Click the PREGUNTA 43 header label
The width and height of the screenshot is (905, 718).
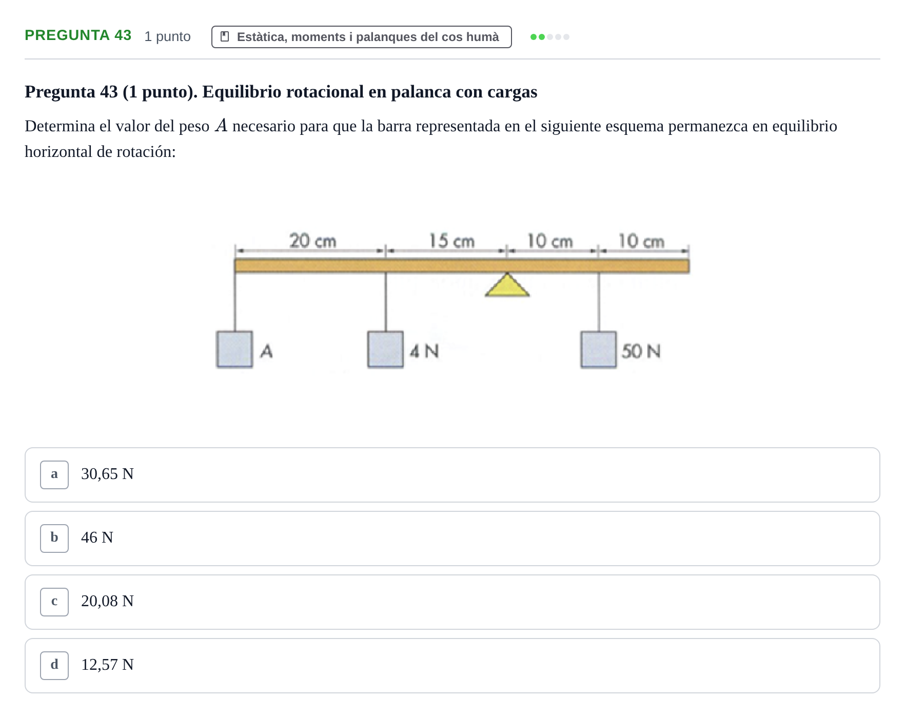tap(78, 35)
